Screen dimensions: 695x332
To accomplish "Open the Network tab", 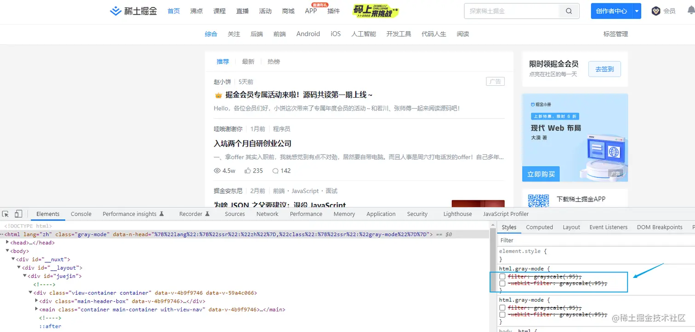I will [268, 214].
